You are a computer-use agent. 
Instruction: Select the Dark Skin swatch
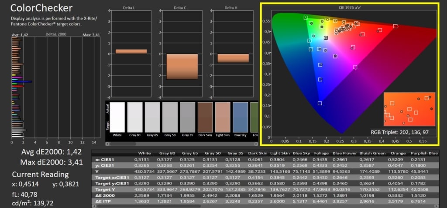click(205, 117)
